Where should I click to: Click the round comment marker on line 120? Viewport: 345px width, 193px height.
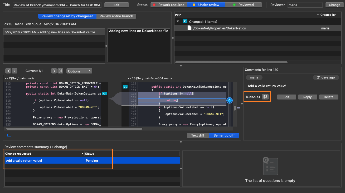tap(229, 100)
